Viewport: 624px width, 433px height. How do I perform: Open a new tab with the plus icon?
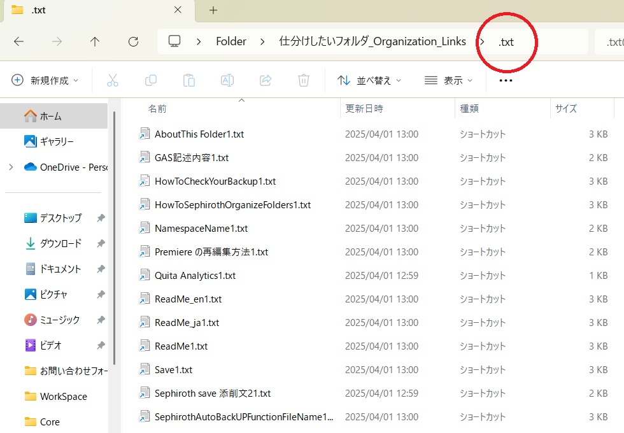pyautogui.click(x=213, y=10)
